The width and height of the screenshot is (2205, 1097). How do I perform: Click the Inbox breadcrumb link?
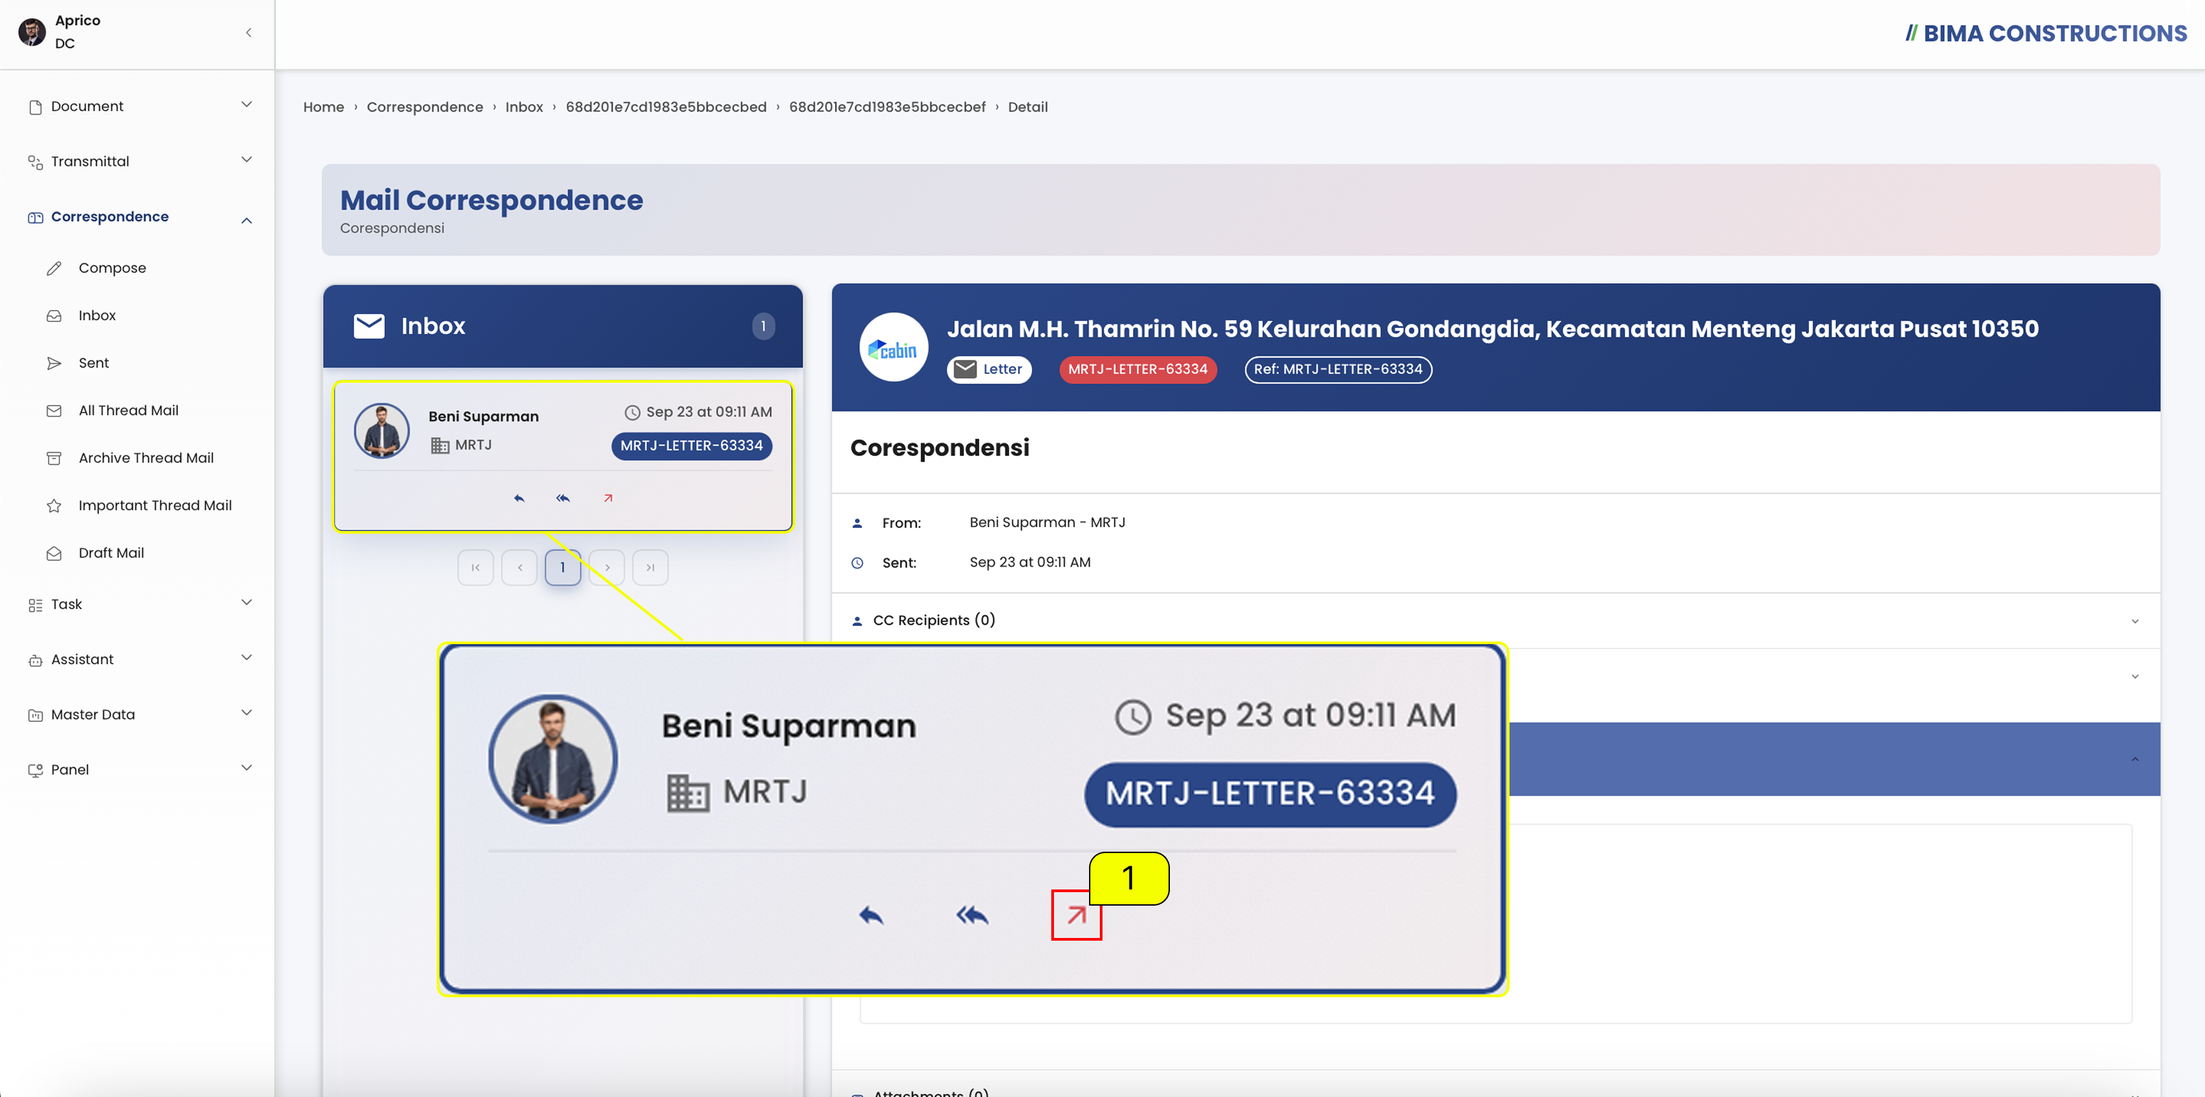click(524, 107)
